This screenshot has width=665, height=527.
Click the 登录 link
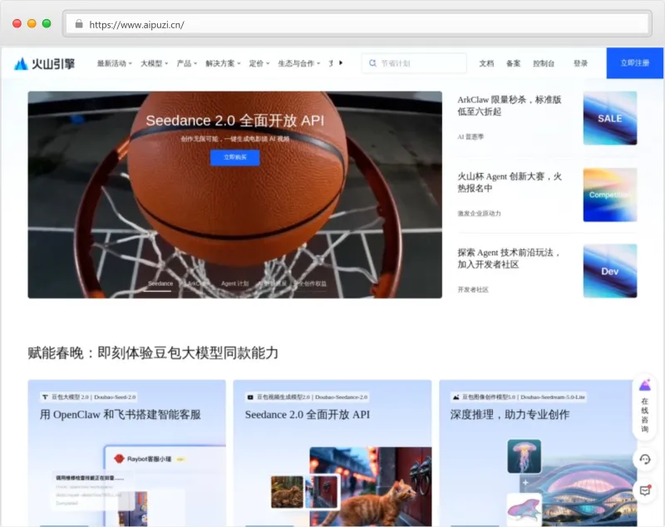click(x=580, y=63)
